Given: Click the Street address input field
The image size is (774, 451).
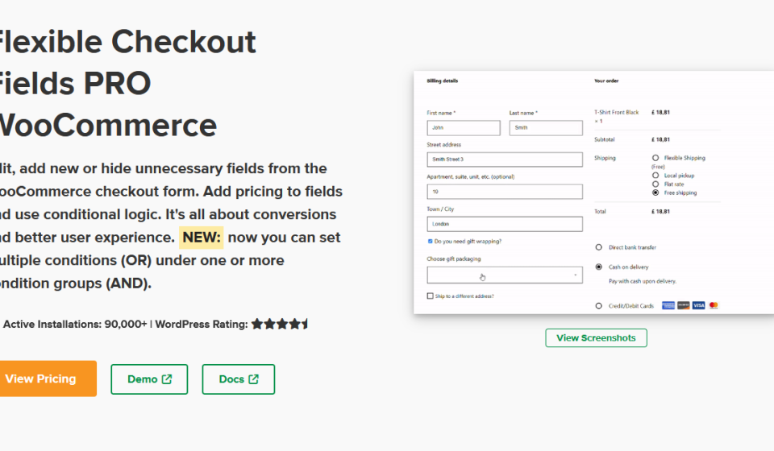Looking at the screenshot, I should (x=505, y=159).
